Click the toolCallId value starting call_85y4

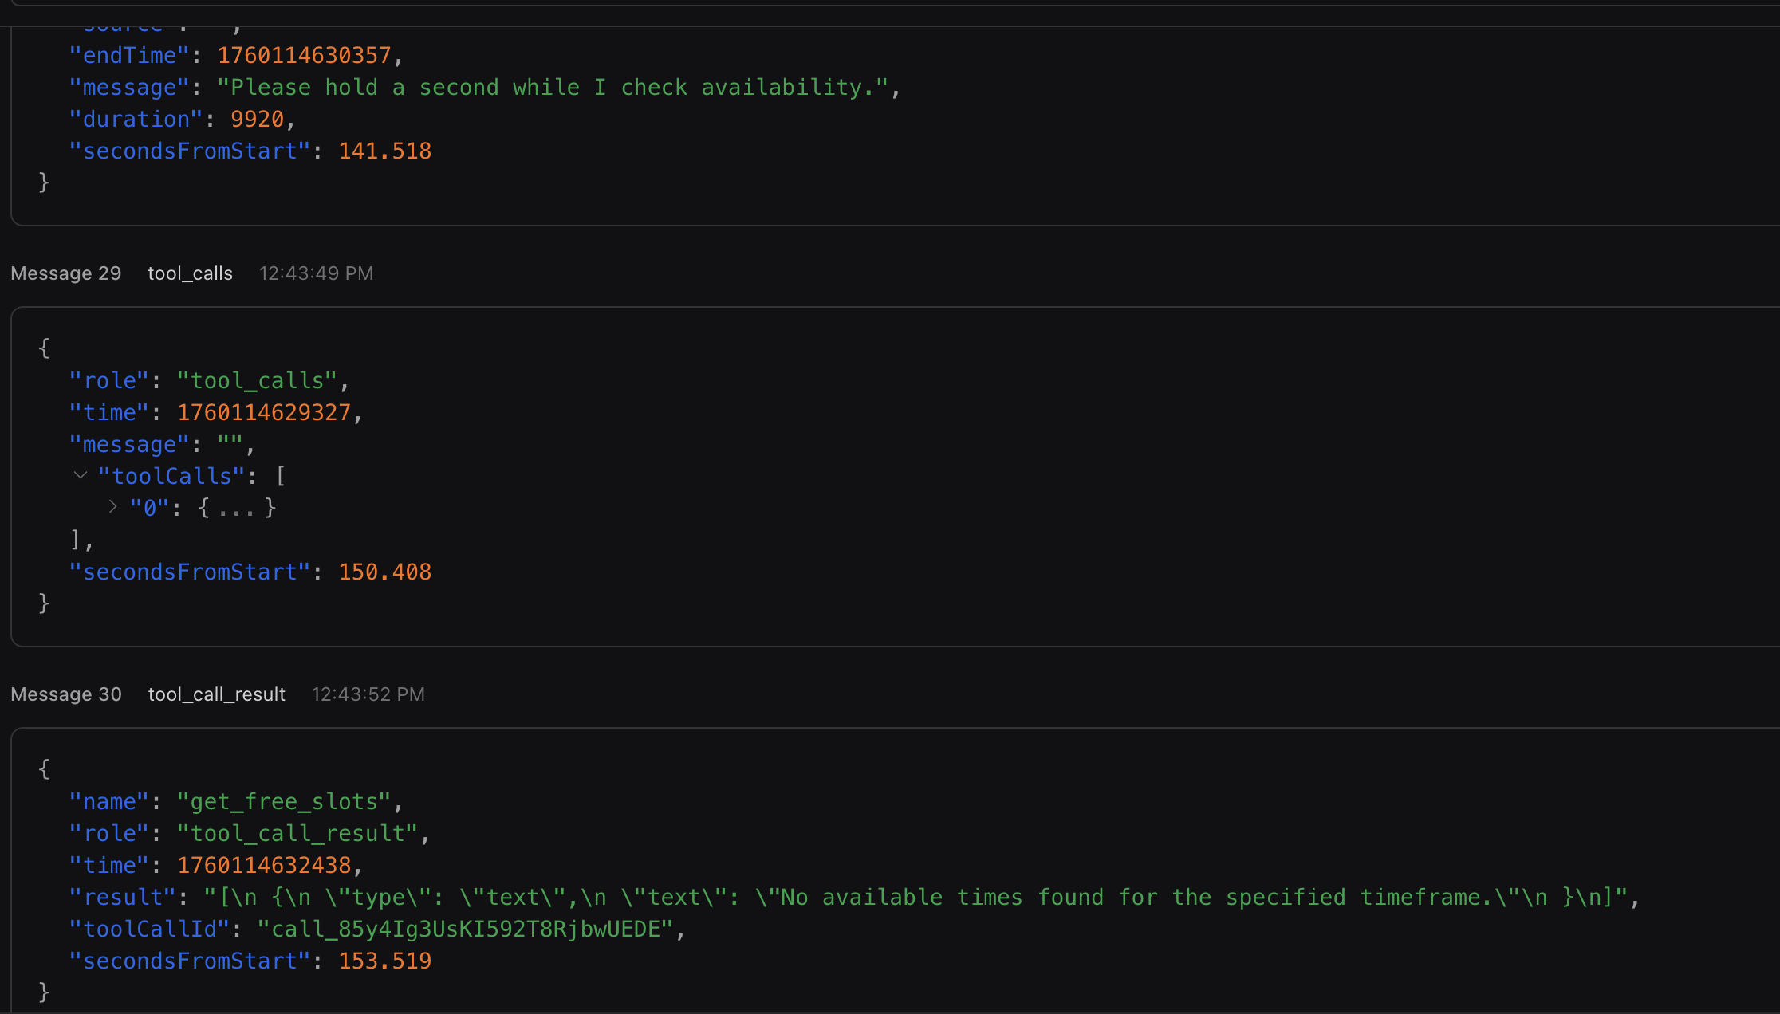coord(465,929)
